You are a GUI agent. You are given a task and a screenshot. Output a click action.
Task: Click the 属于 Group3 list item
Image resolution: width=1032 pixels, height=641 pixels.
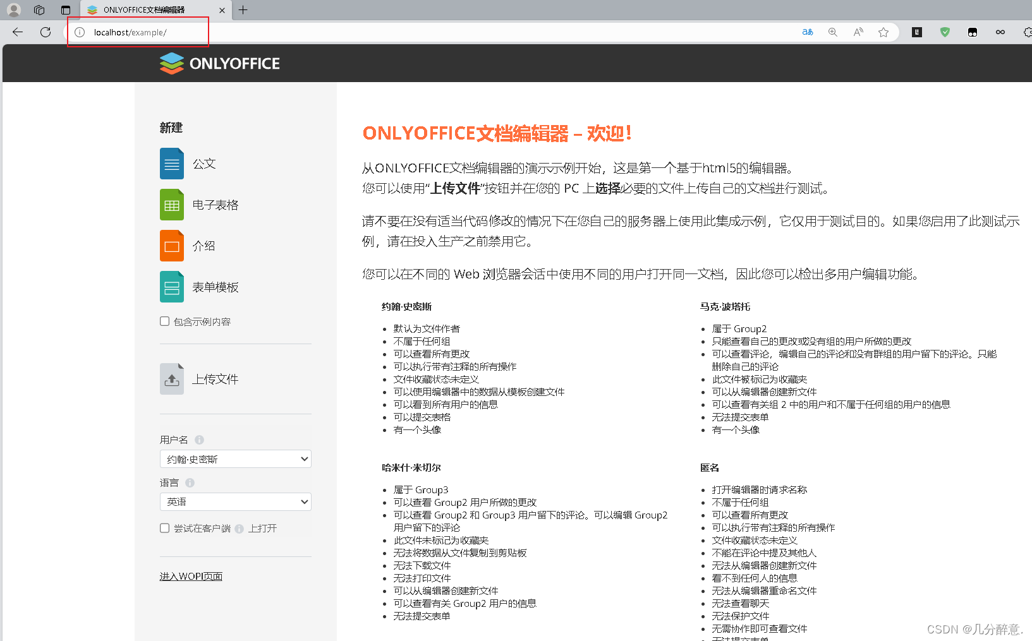click(x=421, y=489)
